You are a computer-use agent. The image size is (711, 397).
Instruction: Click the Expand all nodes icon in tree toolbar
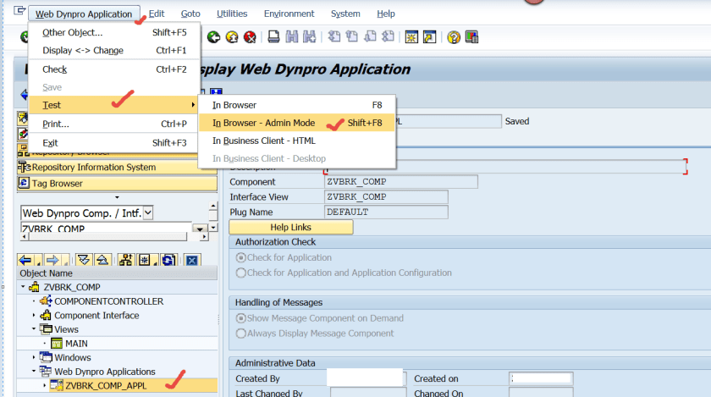(x=83, y=261)
